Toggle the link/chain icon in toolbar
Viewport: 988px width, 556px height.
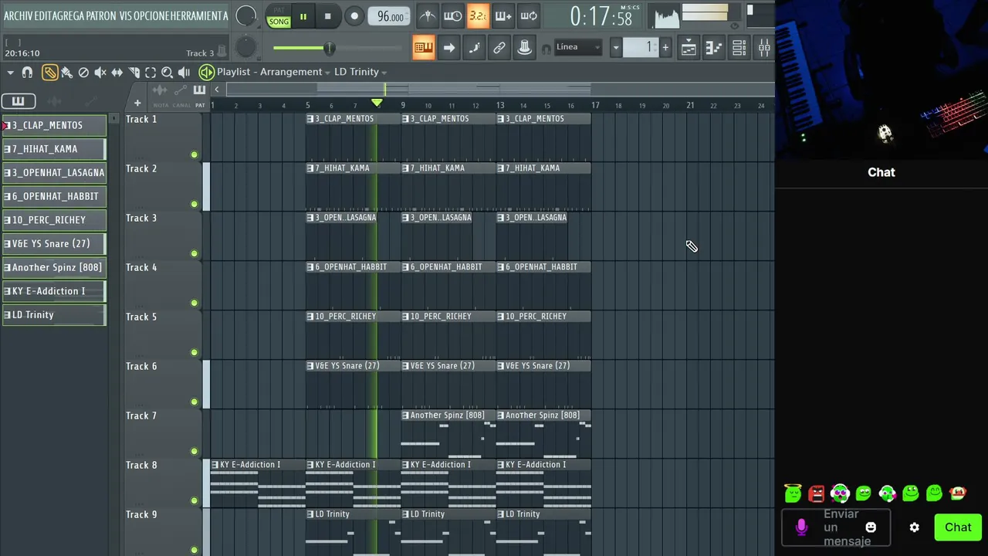(x=499, y=48)
